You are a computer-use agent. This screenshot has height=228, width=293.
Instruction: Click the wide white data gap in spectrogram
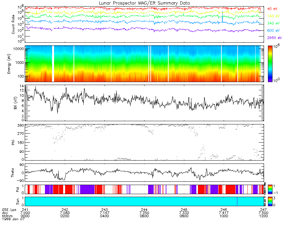(53, 64)
